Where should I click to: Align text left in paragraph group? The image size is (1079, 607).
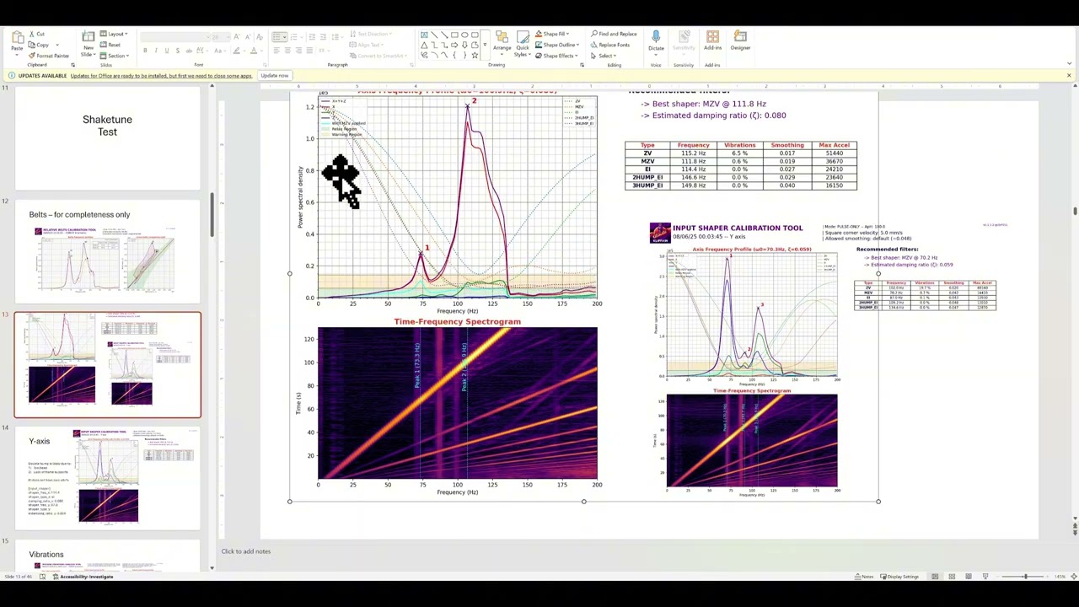pos(276,51)
